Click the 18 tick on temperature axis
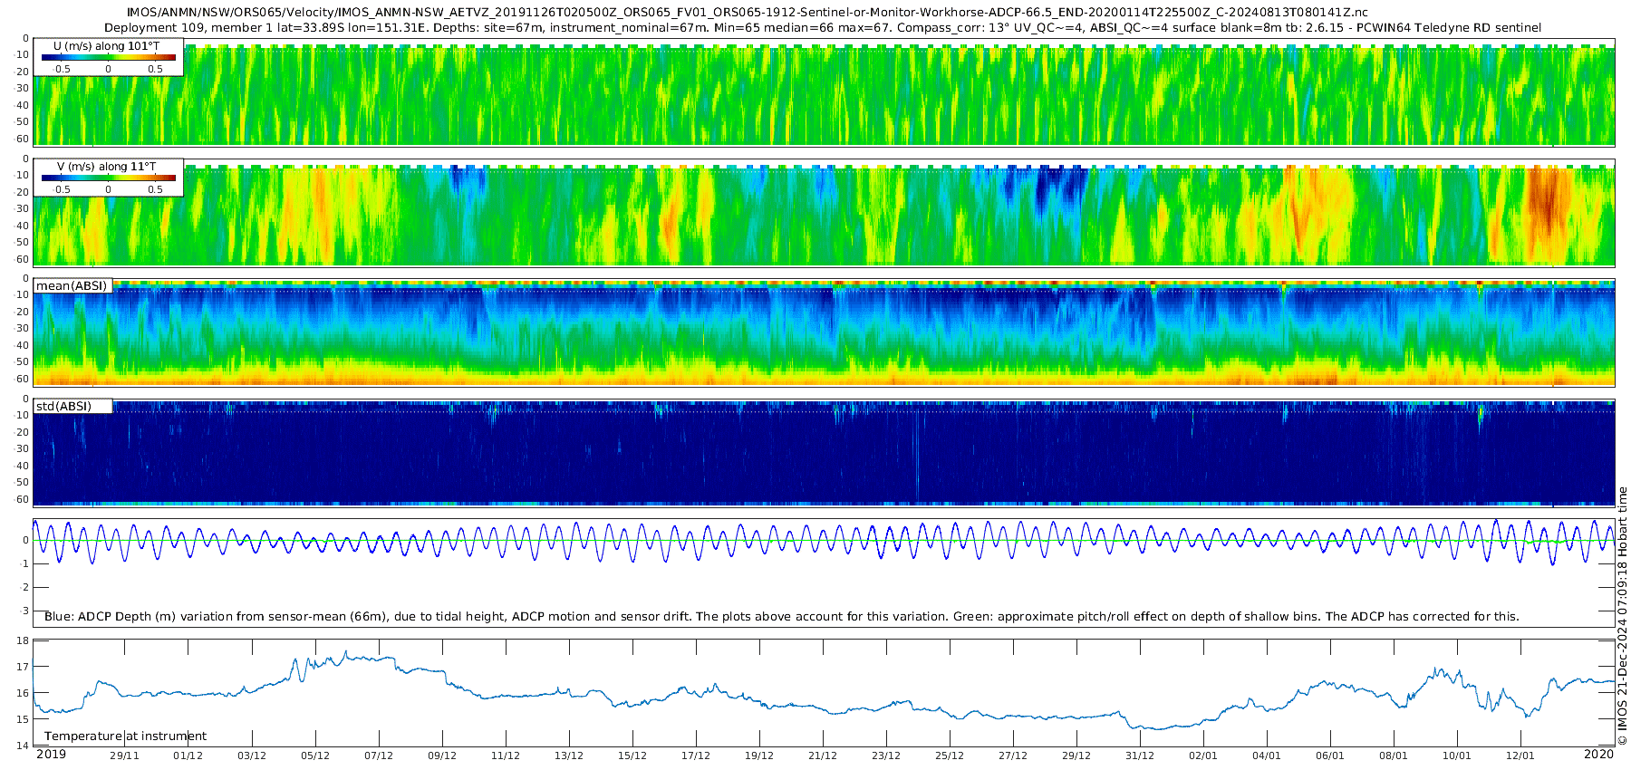 tap(23, 640)
